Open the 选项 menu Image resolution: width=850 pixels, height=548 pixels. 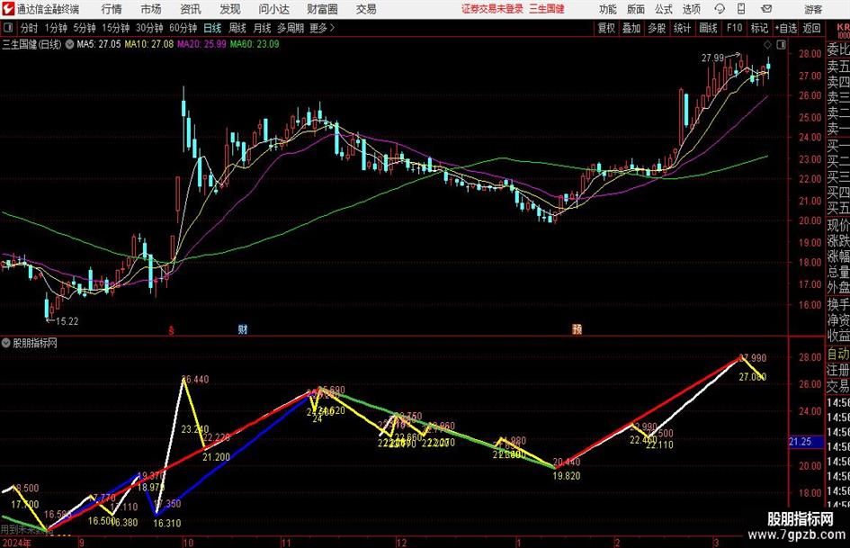(691, 9)
